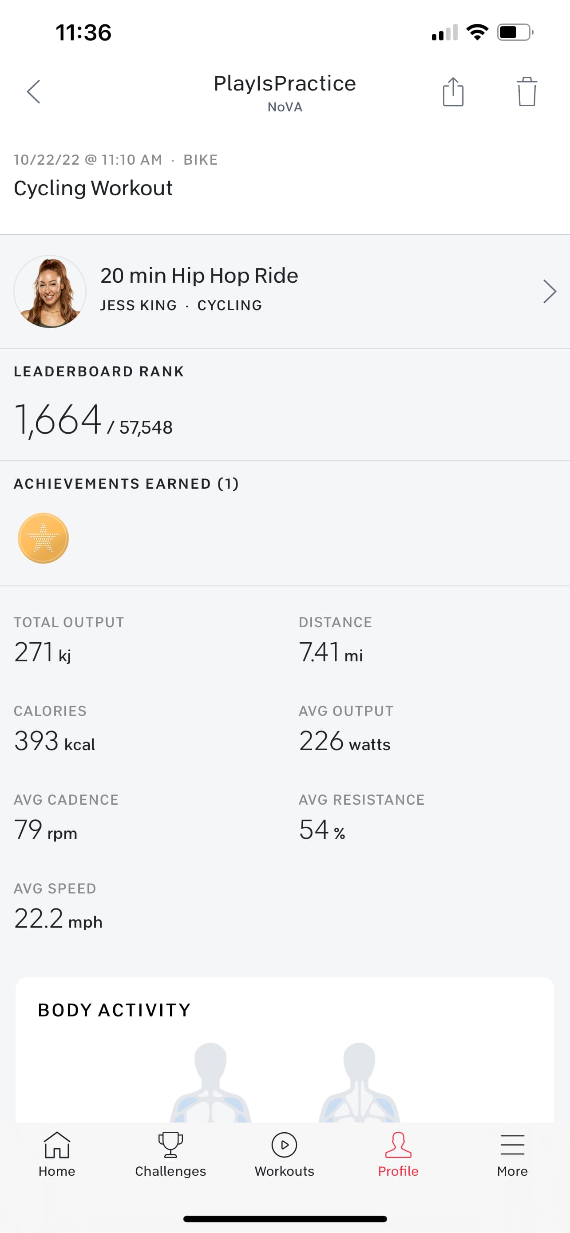
Task: Tap Jess King instructor photo
Action: [x=50, y=291]
